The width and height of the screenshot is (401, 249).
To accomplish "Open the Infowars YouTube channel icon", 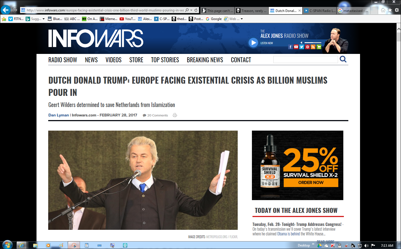I will coord(296,47).
